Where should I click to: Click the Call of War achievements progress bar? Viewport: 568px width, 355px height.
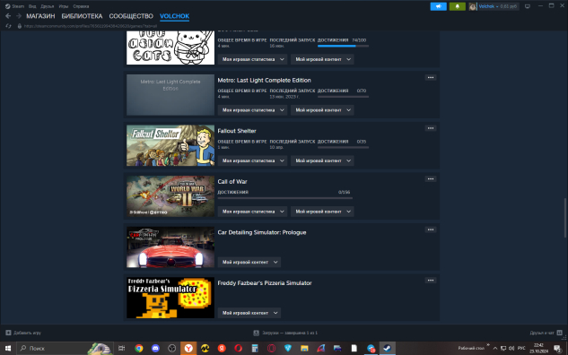[284, 198]
